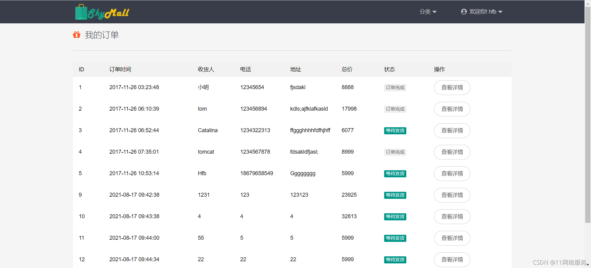View details of order ID 12
Viewport: 591px width, 268px height.
tap(452, 260)
